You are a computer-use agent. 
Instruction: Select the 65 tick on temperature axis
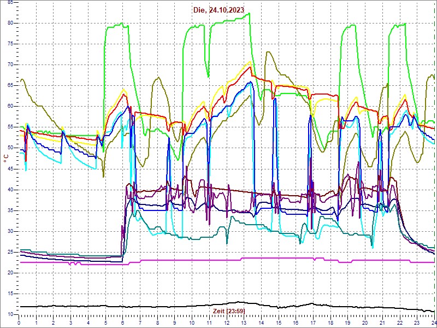(x=10, y=86)
